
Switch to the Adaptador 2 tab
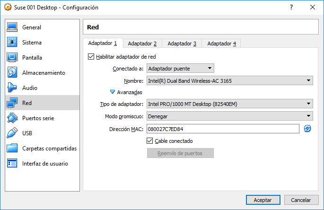coord(142,44)
